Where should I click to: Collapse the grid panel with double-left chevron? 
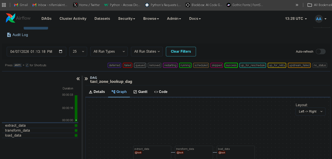tap(78, 79)
